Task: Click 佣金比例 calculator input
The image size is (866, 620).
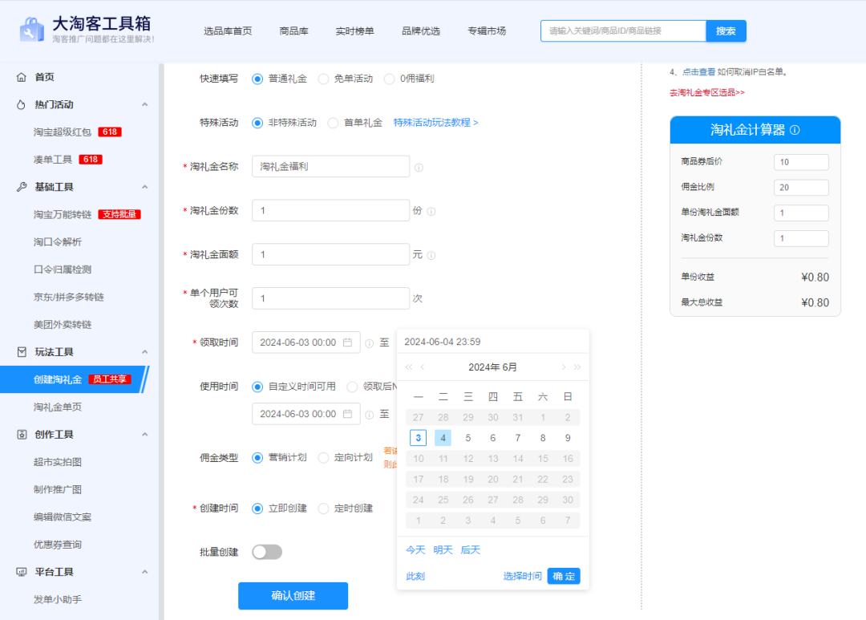Action: point(801,188)
